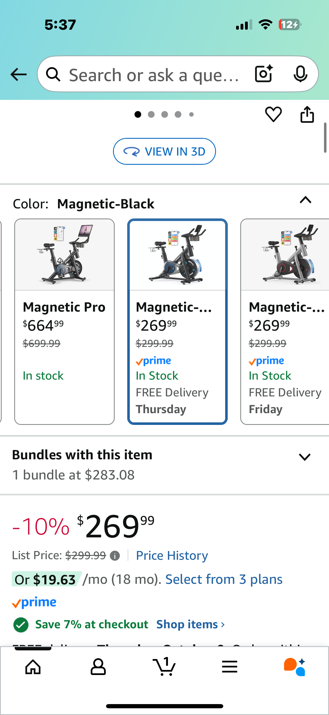
Task: Open camera lens search icon
Action: click(263, 74)
